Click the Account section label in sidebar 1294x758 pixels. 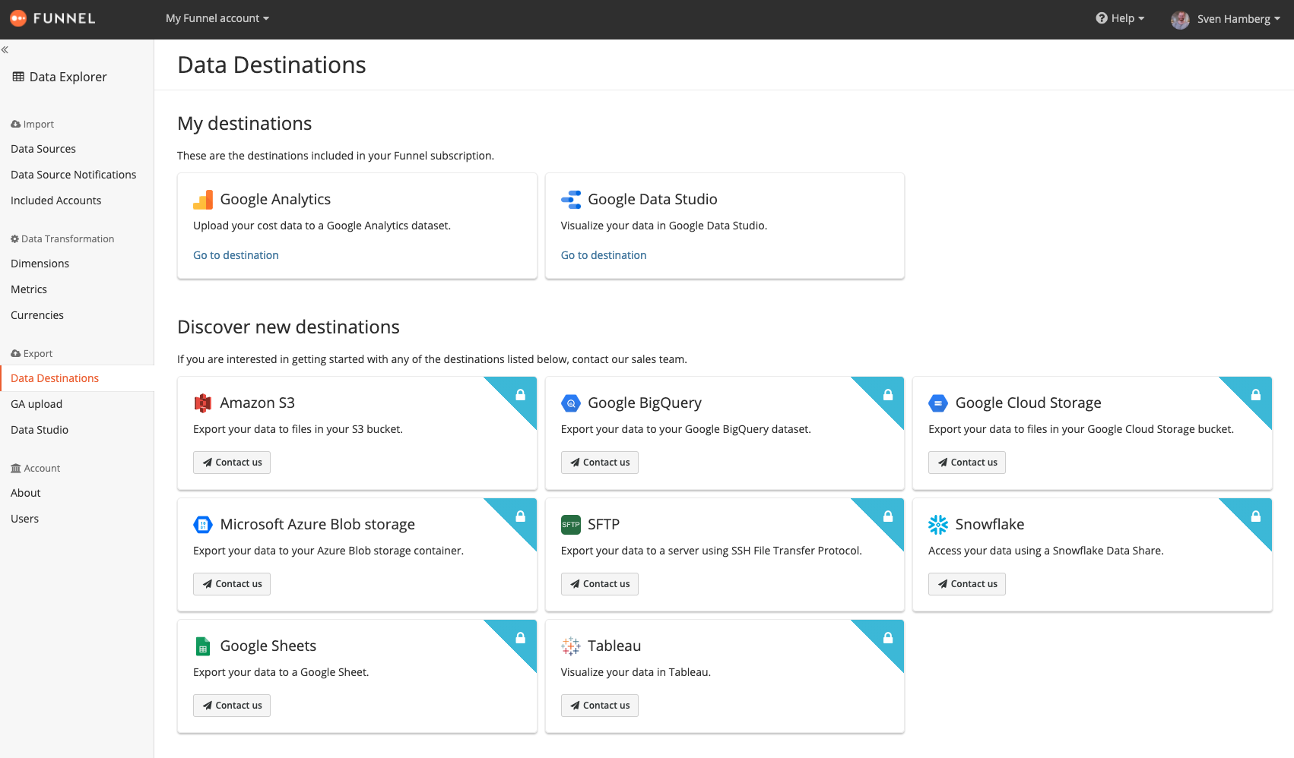36,469
